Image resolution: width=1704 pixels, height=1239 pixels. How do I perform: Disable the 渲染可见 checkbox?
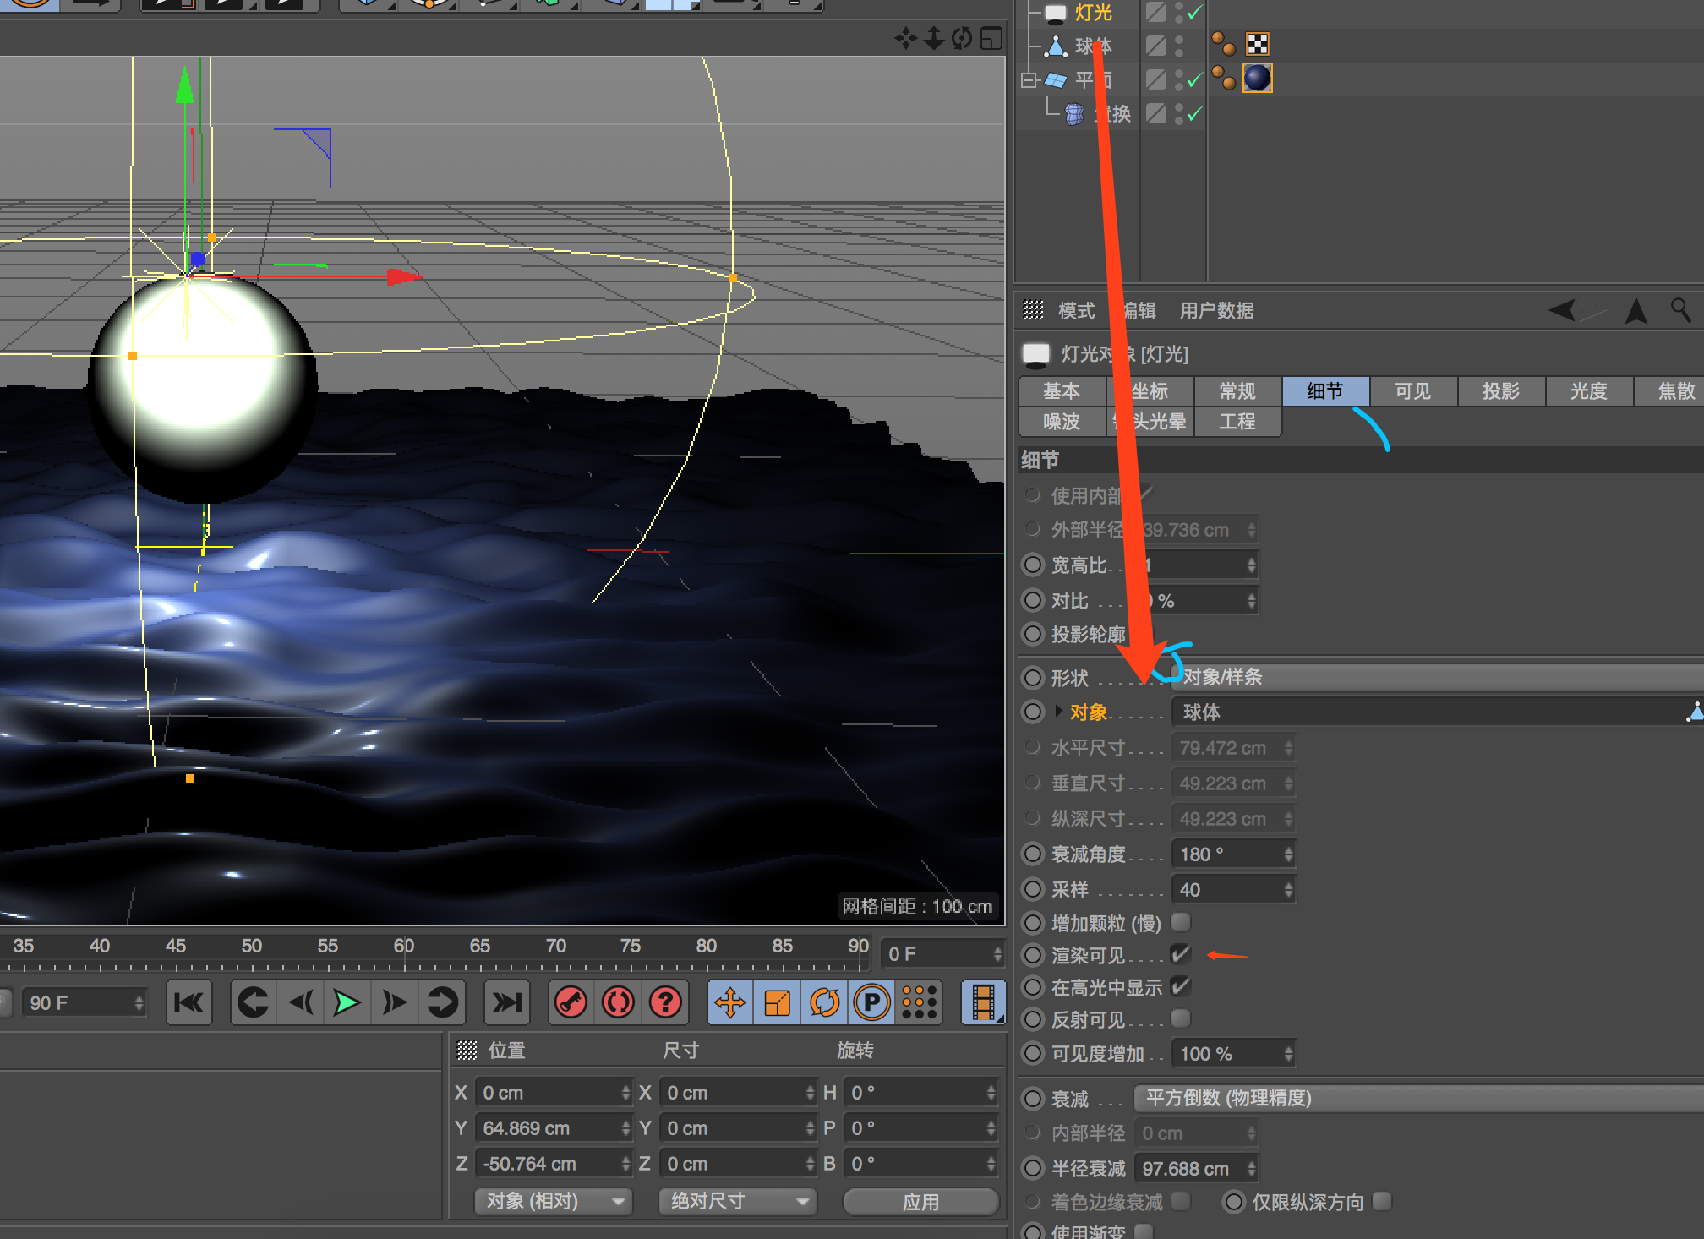pyautogui.click(x=1181, y=954)
